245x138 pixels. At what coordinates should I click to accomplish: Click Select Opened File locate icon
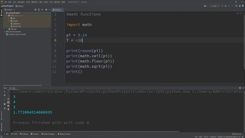35,10
